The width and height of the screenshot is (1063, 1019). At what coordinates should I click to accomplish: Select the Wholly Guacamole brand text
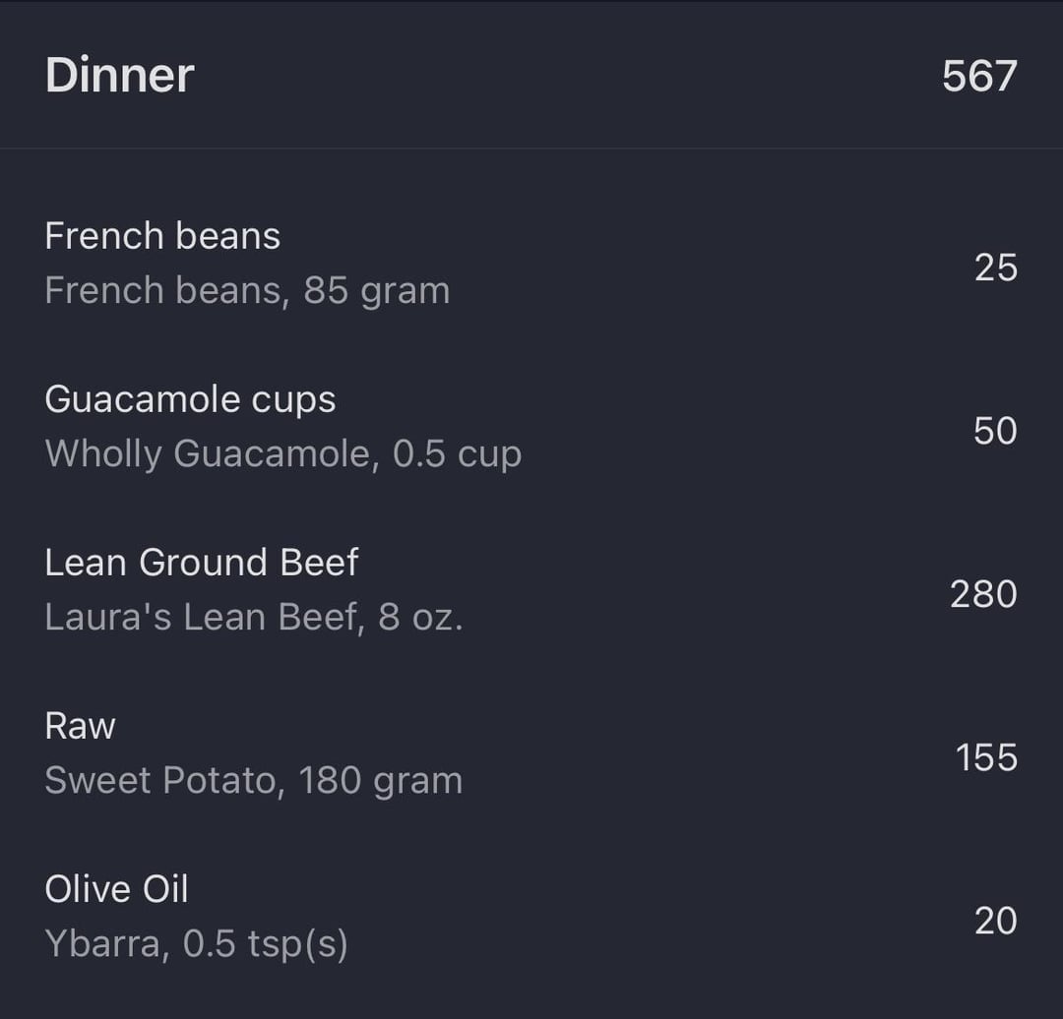(208, 454)
